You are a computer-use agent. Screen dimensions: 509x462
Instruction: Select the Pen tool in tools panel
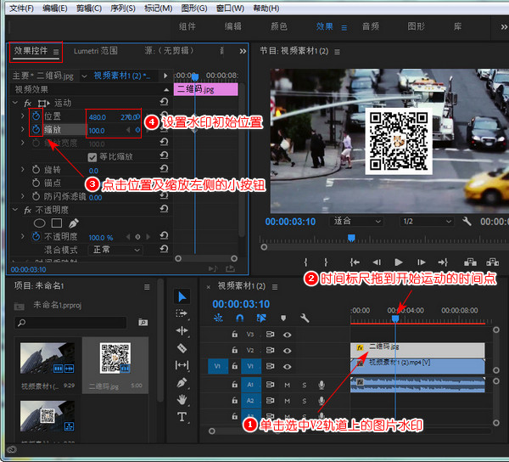coord(182,383)
